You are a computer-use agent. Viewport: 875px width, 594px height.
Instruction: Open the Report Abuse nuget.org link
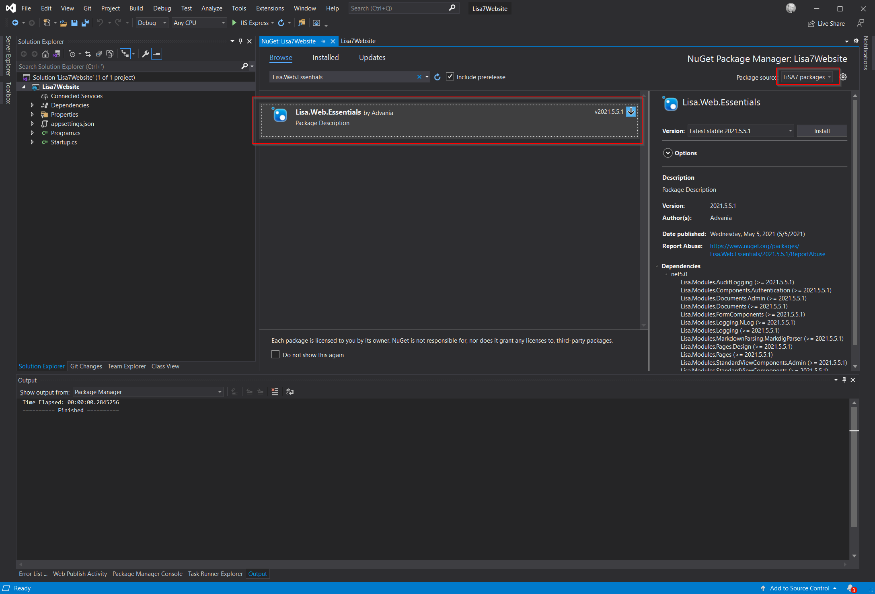coord(768,250)
